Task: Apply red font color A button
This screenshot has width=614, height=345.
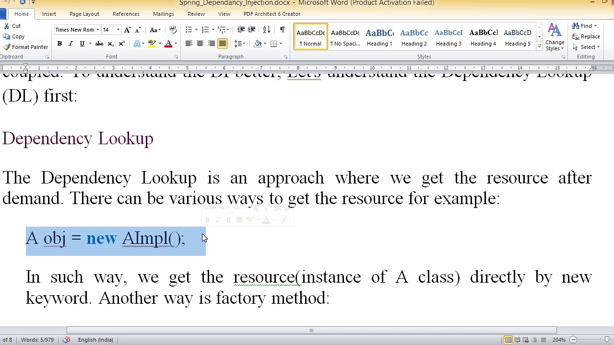Action: tap(168, 44)
